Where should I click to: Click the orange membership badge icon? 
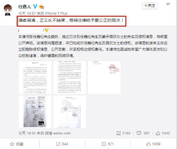[x=41, y=7]
